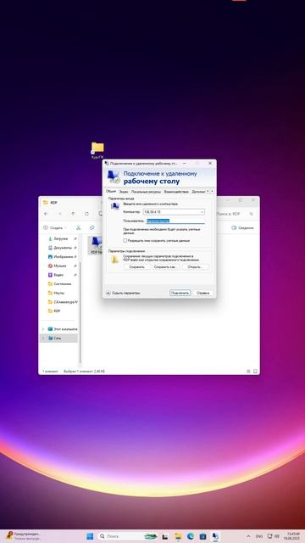Open the Microsoft Store taskbar icon
This screenshot has width=305, height=543.
click(x=203, y=536)
